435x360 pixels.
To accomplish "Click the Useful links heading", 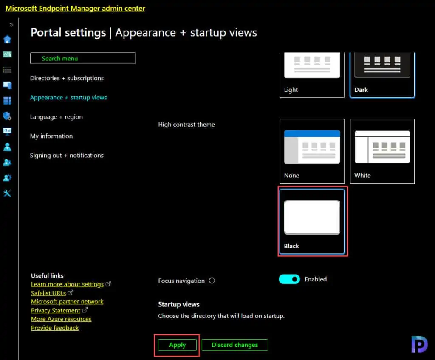I will [x=47, y=275].
